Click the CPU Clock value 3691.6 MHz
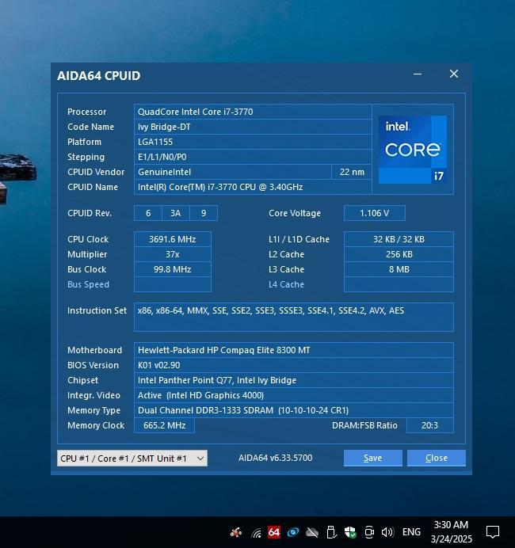Viewport: 515px width, 548px height. click(x=173, y=239)
